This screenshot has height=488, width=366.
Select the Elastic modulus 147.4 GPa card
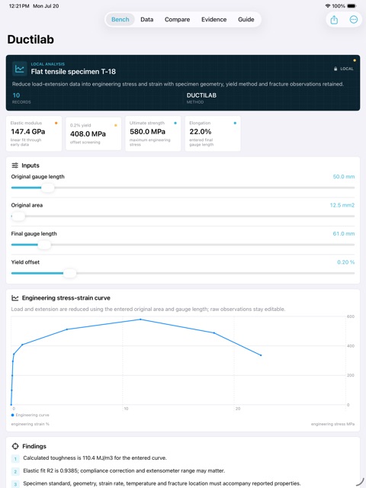coord(34,133)
